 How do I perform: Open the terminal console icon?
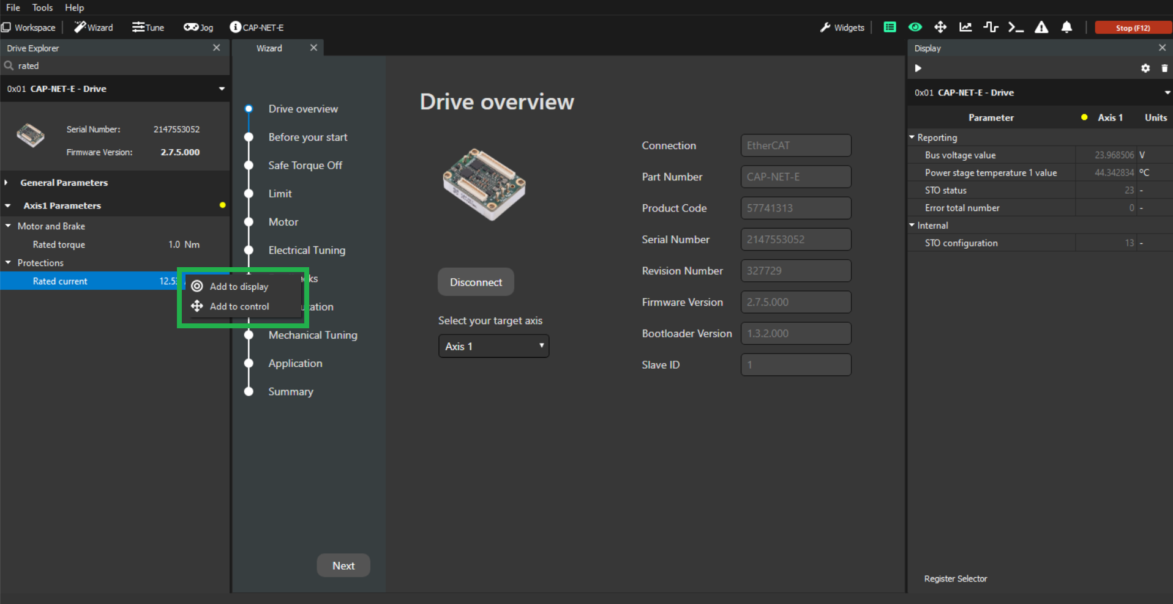pos(1016,28)
